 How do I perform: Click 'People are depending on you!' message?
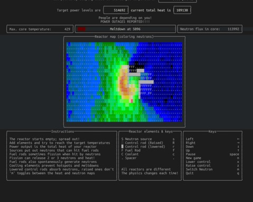click(125, 18)
